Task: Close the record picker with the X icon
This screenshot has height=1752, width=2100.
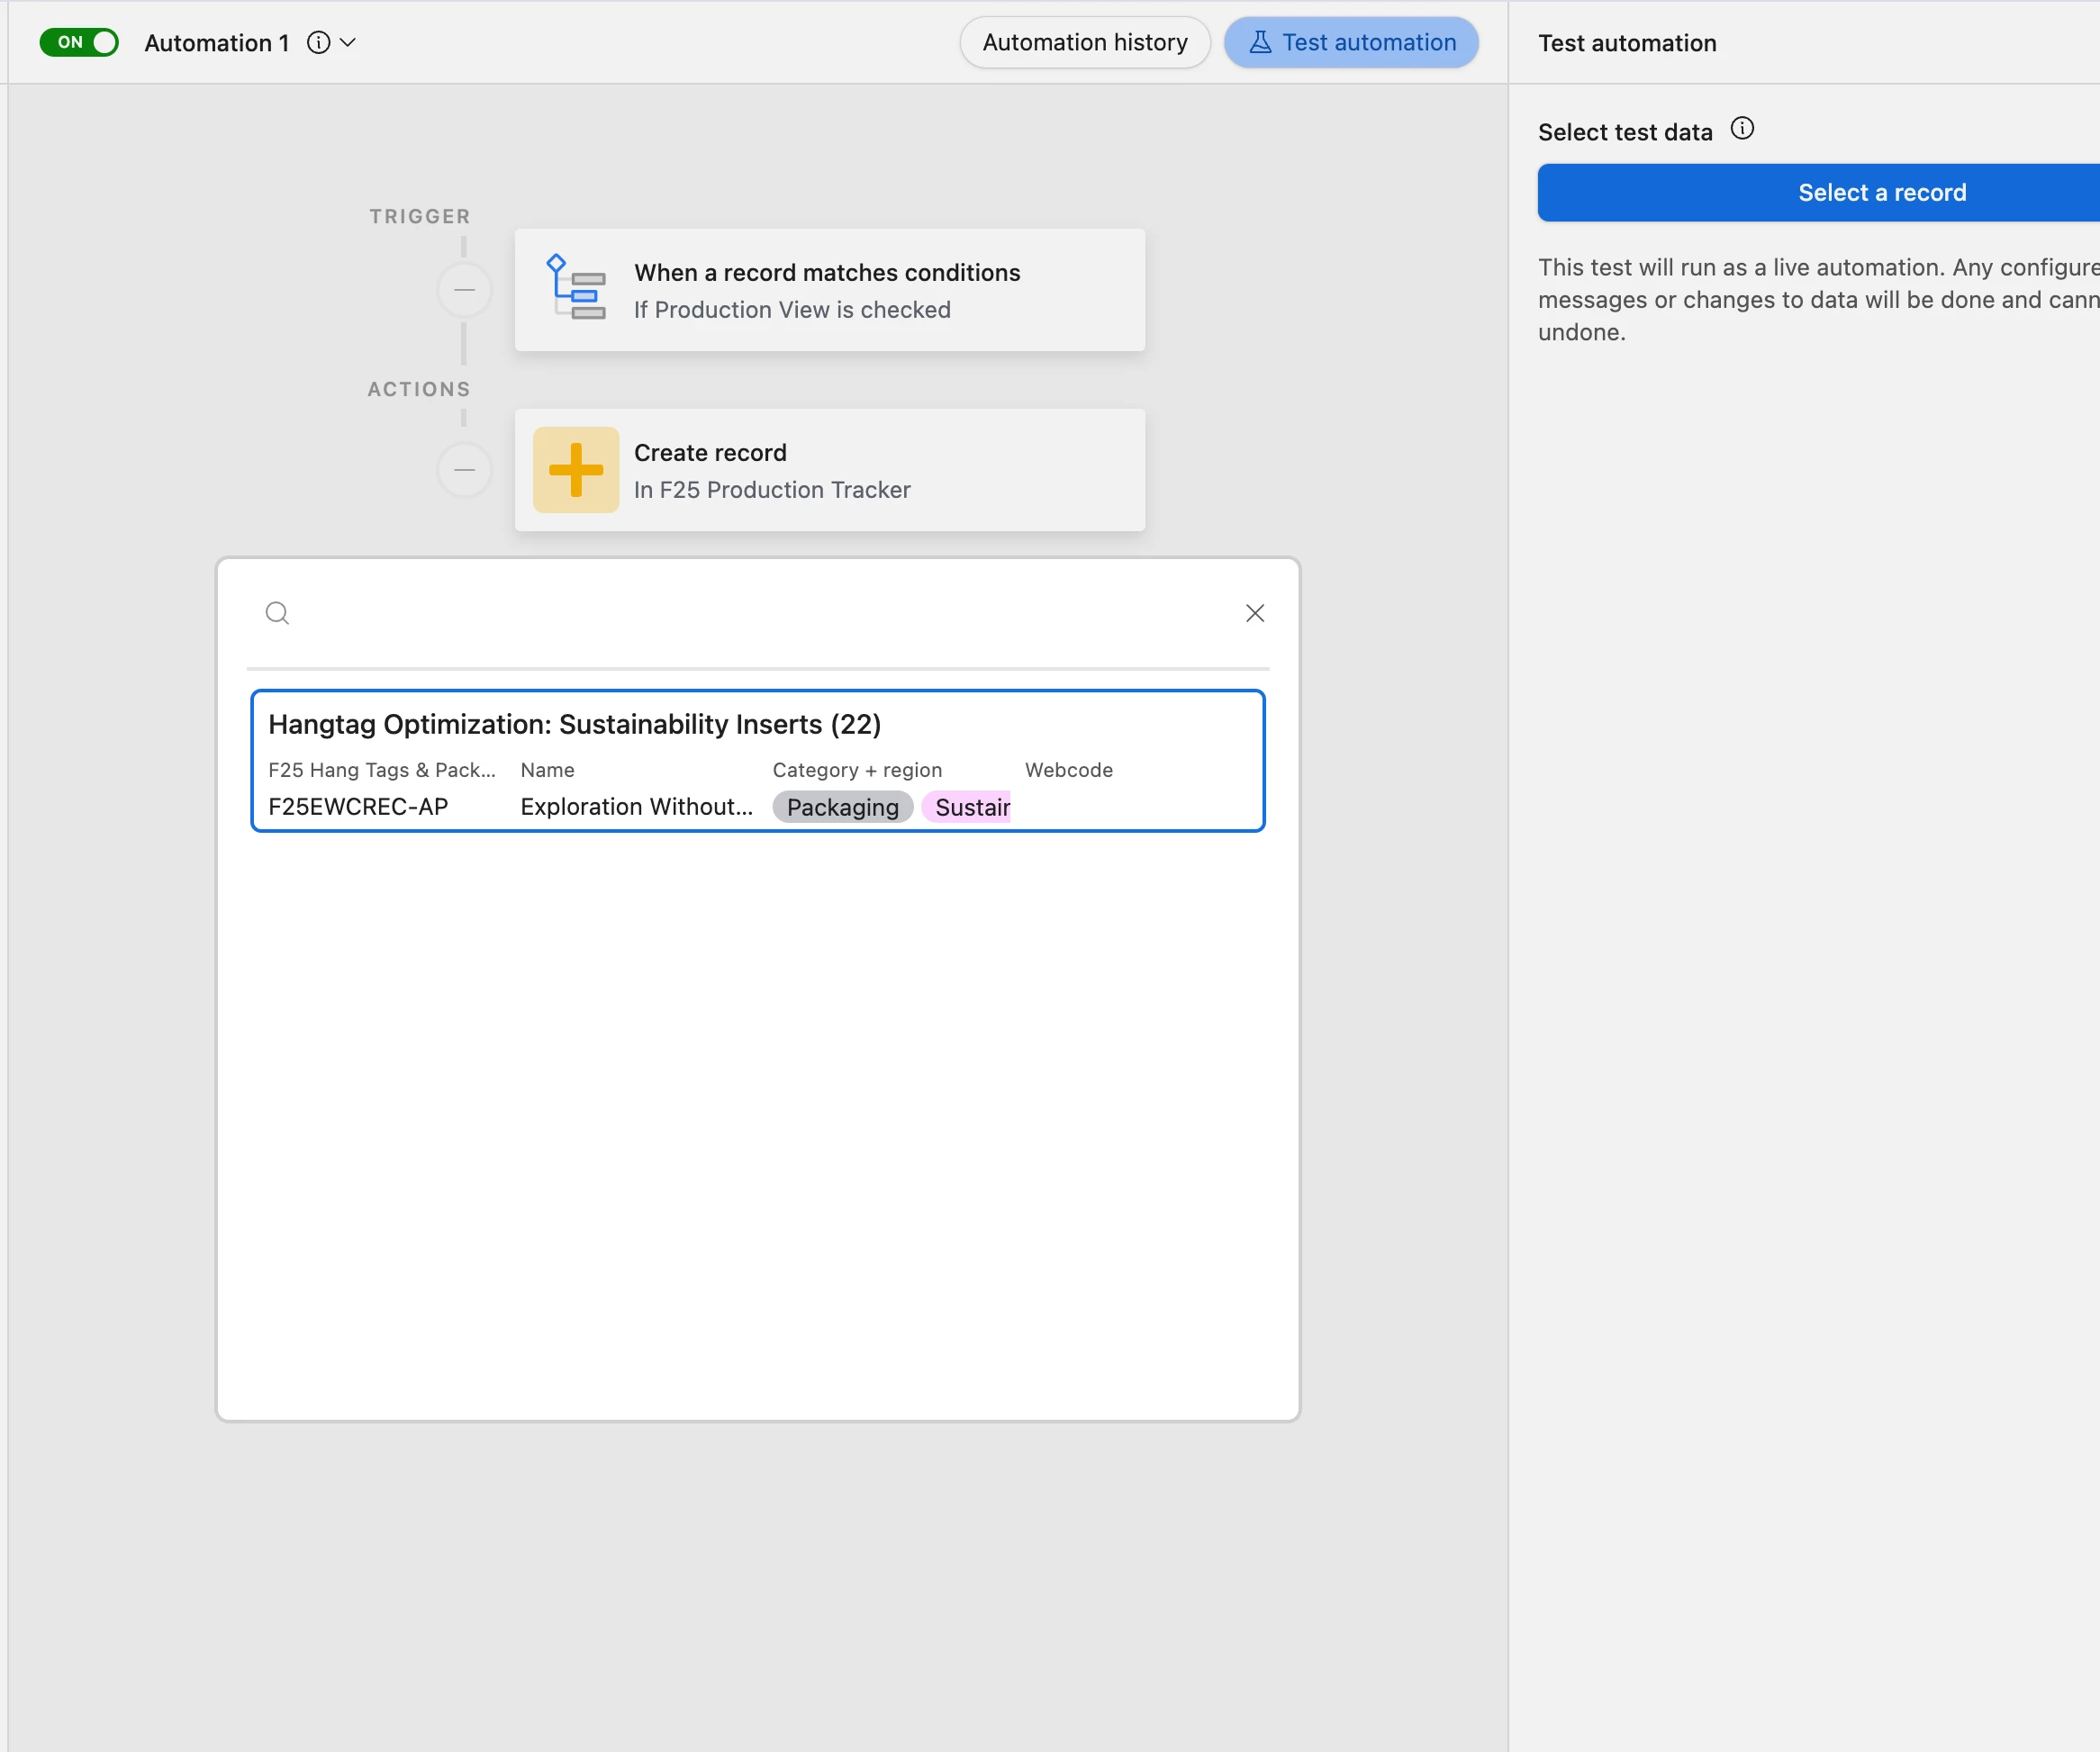Action: [1254, 613]
